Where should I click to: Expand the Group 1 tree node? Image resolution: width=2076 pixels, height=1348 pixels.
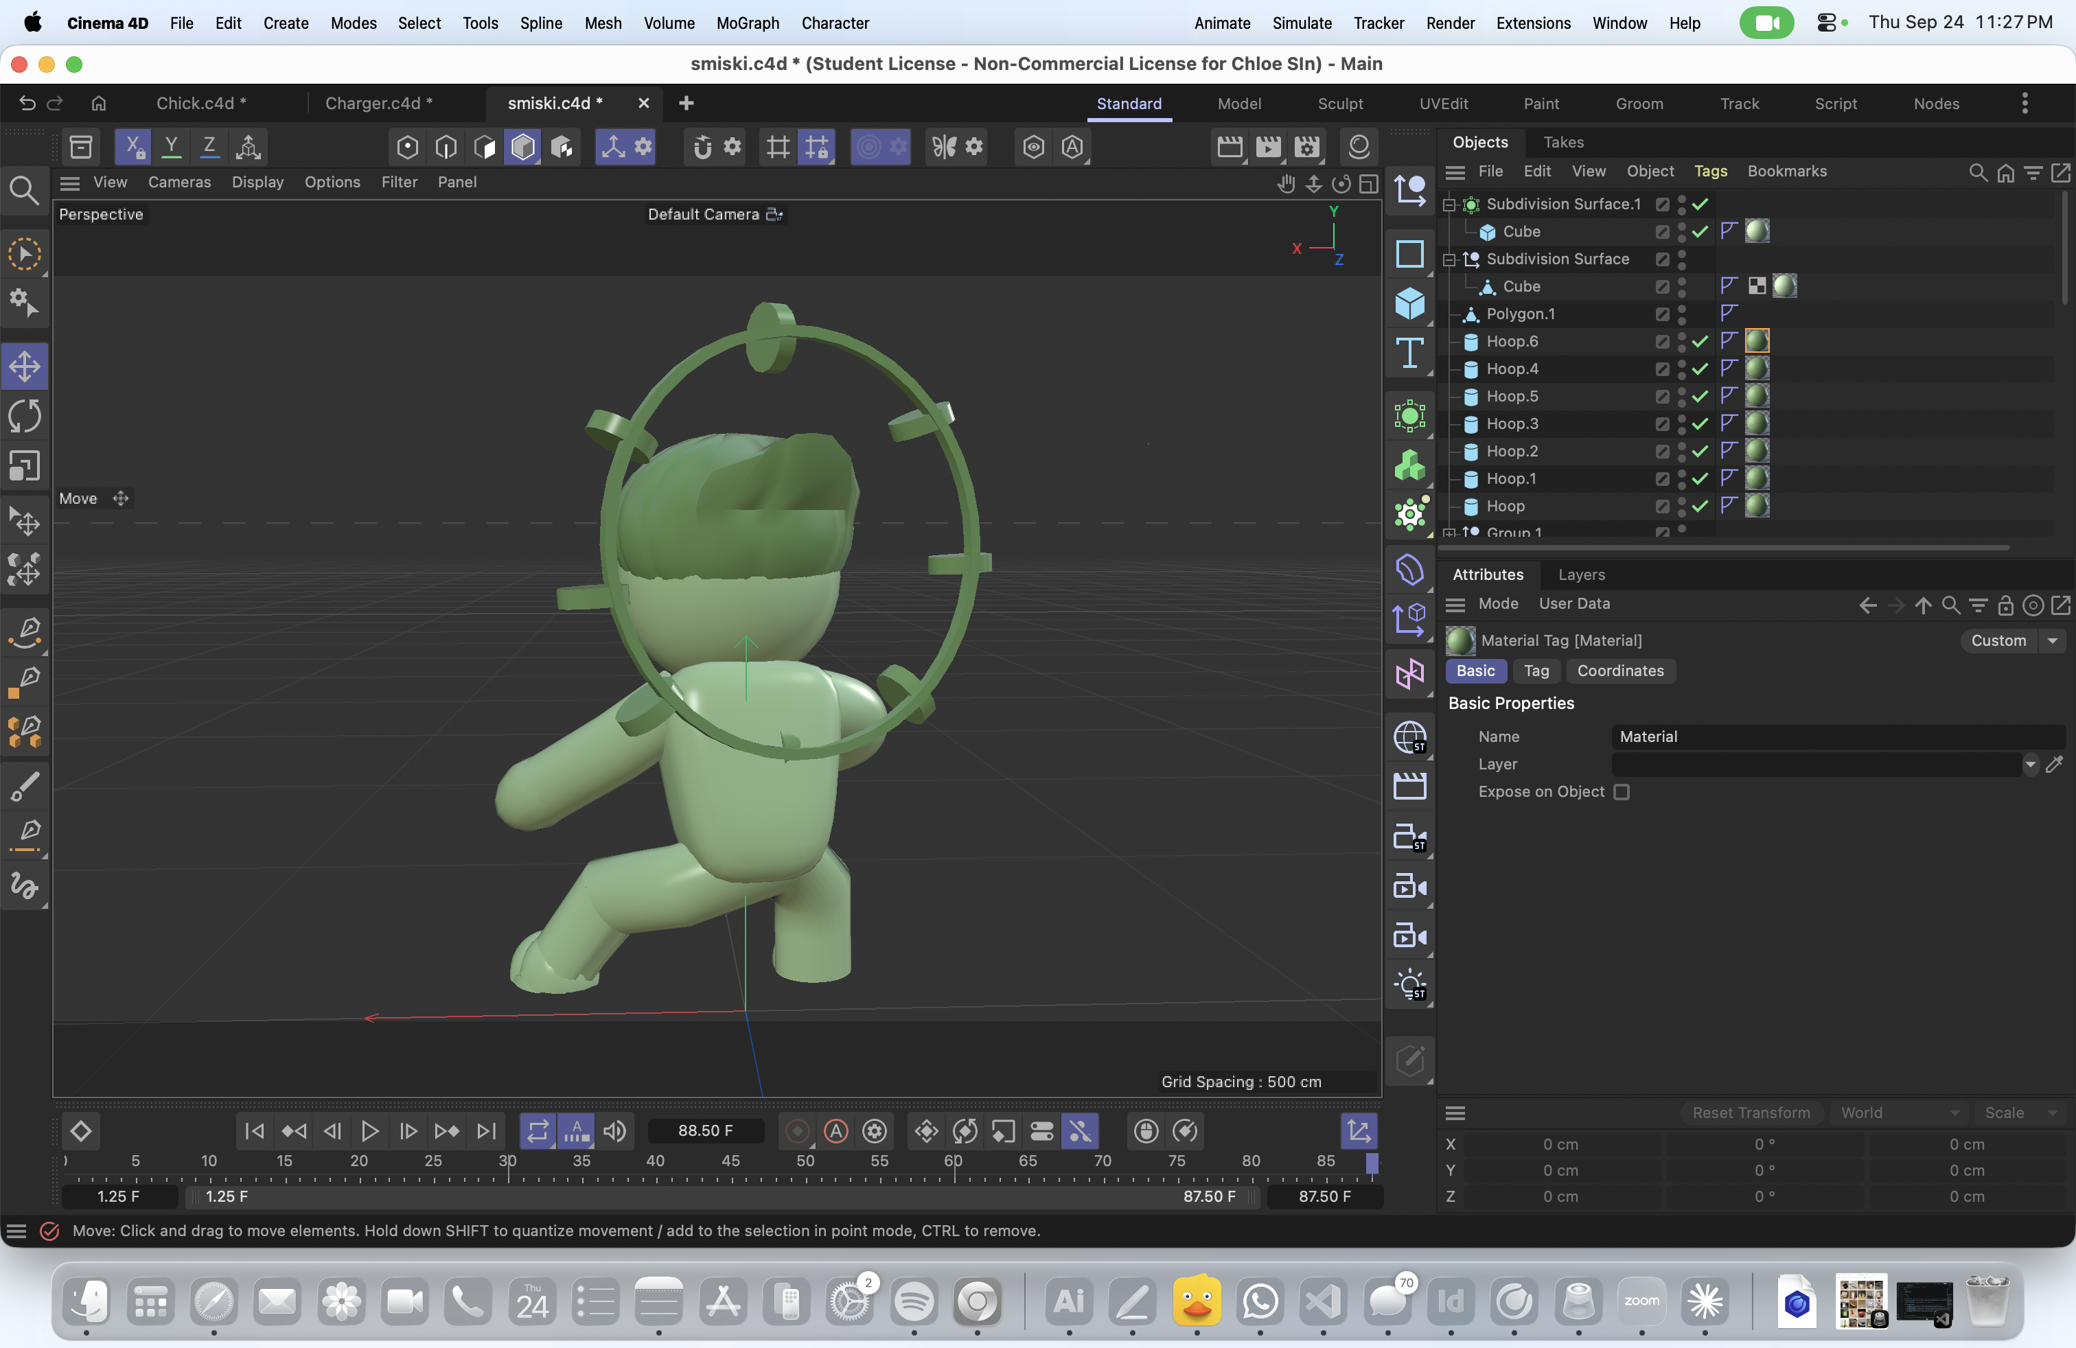1449,533
